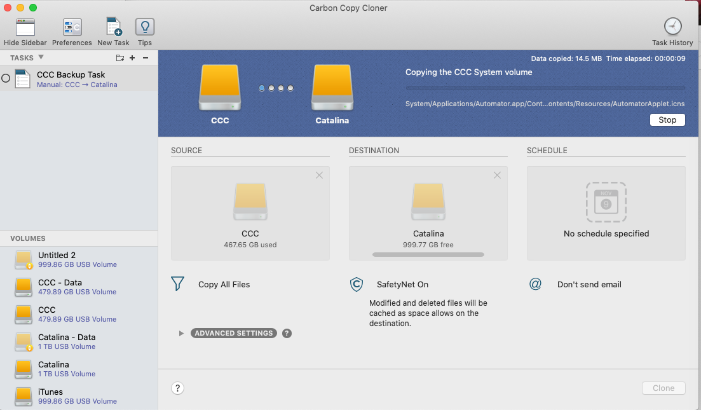Click the green zoom window button
The width and height of the screenshot is (701, 410).
pyautogui.click(x=32, y=8)
